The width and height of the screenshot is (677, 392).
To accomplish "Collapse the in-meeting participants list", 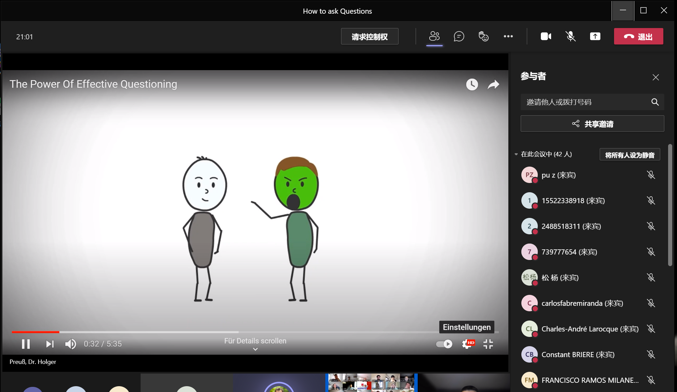I will 516,154.
